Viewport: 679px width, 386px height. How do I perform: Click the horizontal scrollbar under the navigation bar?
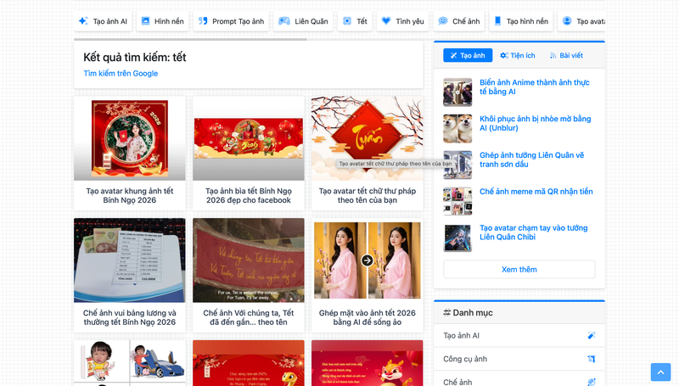(190, 39)
